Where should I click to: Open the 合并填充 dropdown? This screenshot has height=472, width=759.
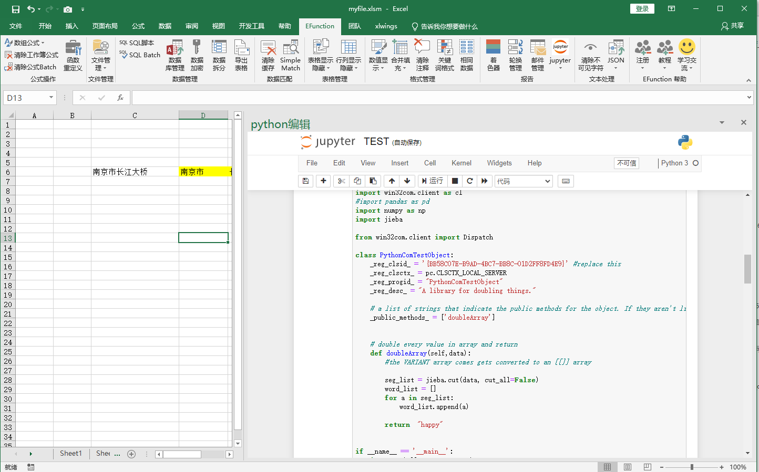click(400, 56)
